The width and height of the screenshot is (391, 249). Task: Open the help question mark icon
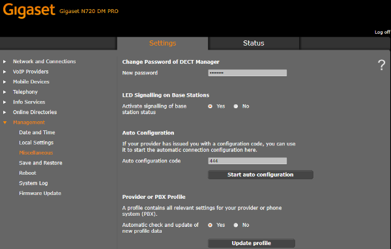pyautogui.click(x=381, y=65)
